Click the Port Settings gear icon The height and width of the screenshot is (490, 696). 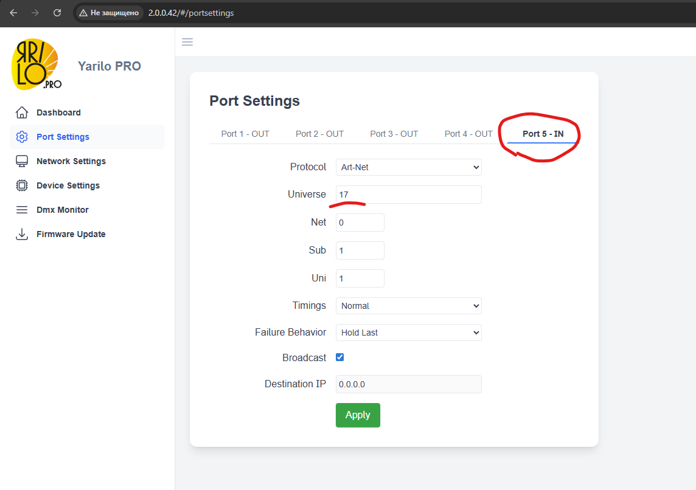(22, 137)
